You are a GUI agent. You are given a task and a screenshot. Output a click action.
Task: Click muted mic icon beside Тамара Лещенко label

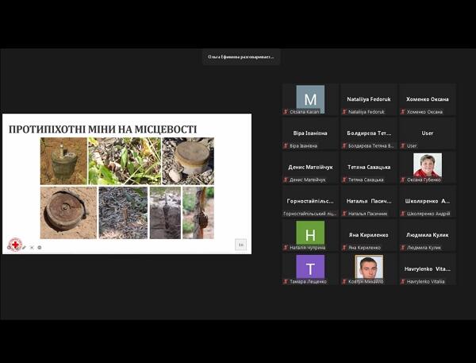286,282
